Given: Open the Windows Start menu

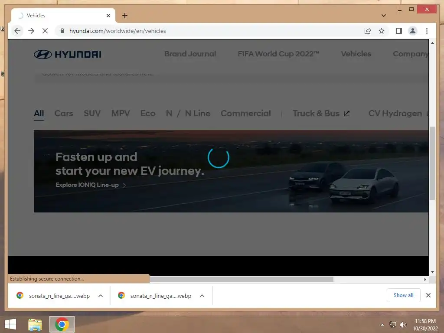Looking at the screenshot, I should 10,324.
